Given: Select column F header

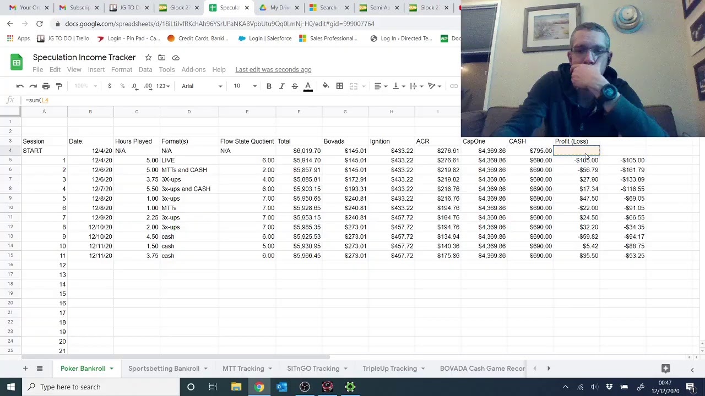Looking at the screenshot, I should 299,112.
